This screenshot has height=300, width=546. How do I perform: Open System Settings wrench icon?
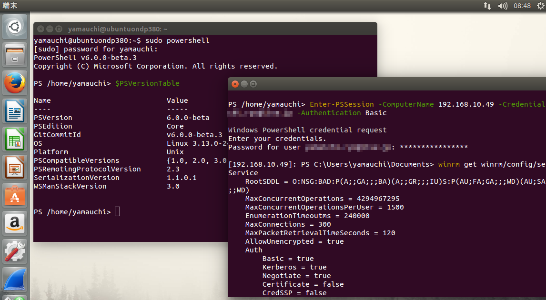point(15,251)
